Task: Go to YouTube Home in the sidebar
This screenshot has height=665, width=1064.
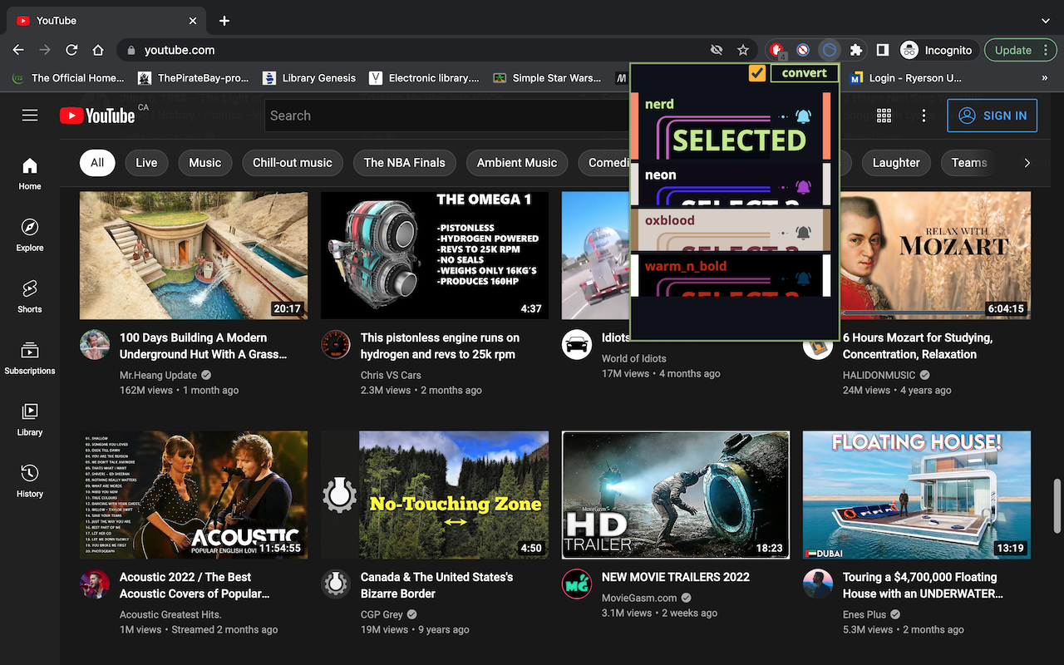Action: pos(30,174)
